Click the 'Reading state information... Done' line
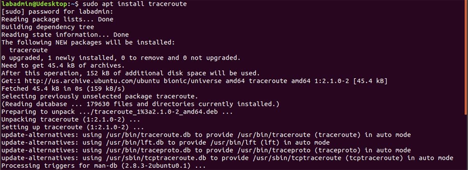468x170 pixels. pyautogui.click(x=65, y=35)
